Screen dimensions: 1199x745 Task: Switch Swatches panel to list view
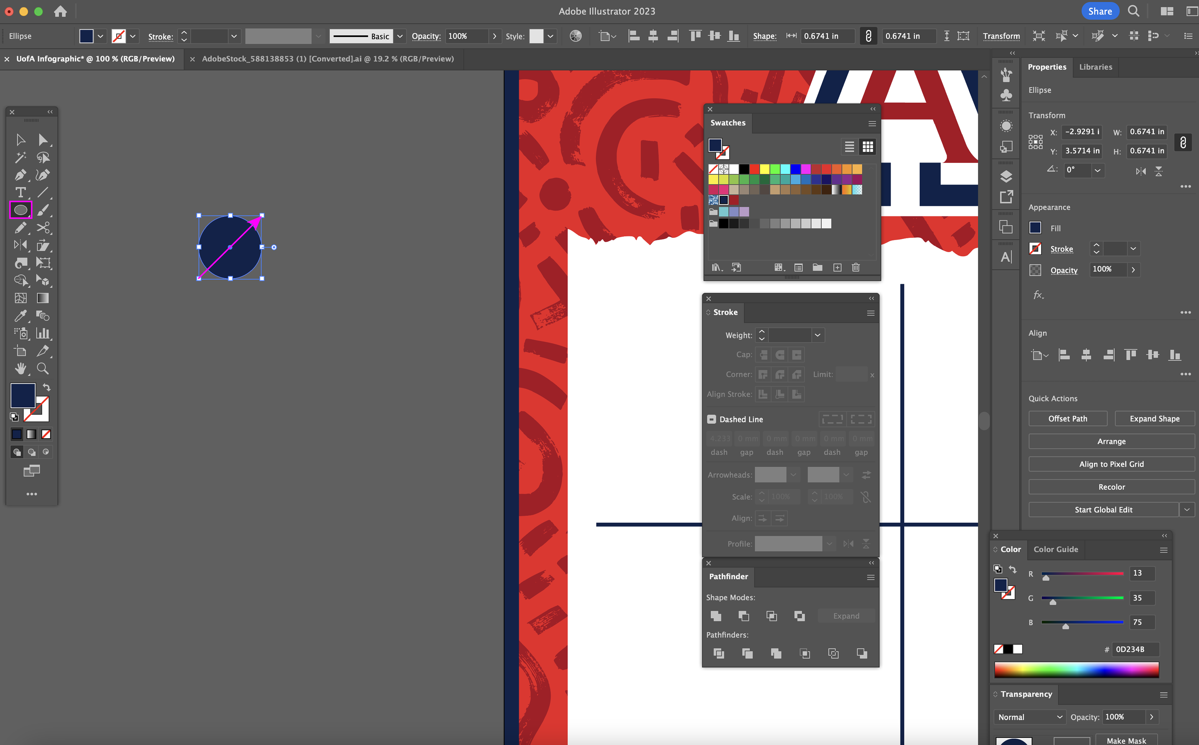[x=849, y=147]
